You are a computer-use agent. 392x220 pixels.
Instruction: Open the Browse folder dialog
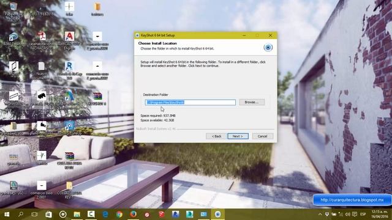tap(252, 102)
